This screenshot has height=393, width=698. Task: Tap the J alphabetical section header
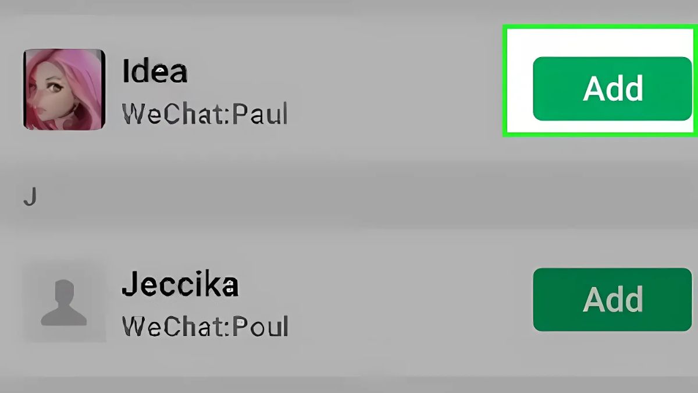pyautogui.click(x=30, y=199)
